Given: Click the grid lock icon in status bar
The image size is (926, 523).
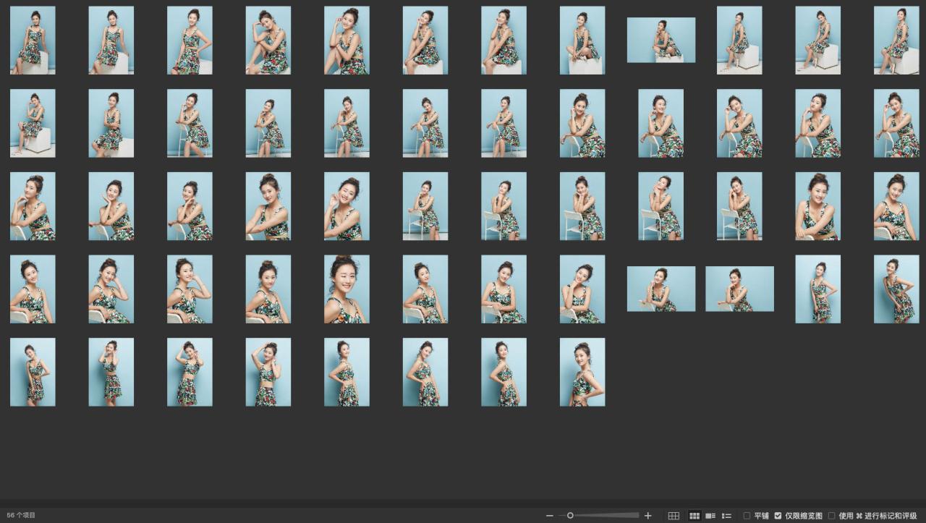Looking at the screenshot, I should pyautogui.click(x=674, y=516).
